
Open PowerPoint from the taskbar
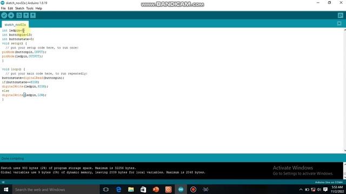point(156,189)
